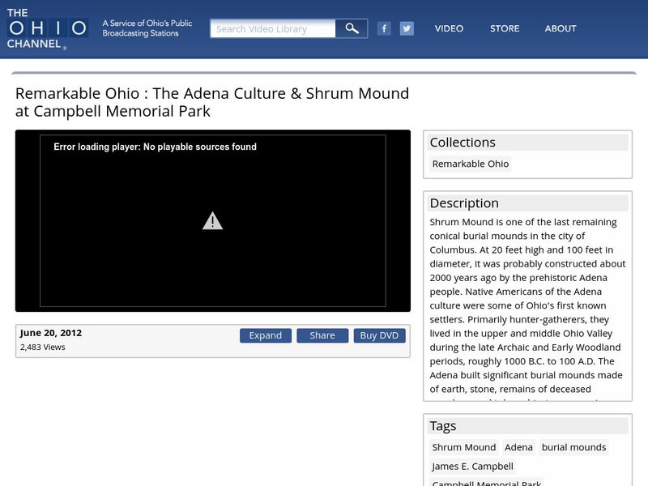The height and width of the screenshot is (486, 648).
Task: Choose the James E. Campbell tag
Action: click(x=473, y=467)
